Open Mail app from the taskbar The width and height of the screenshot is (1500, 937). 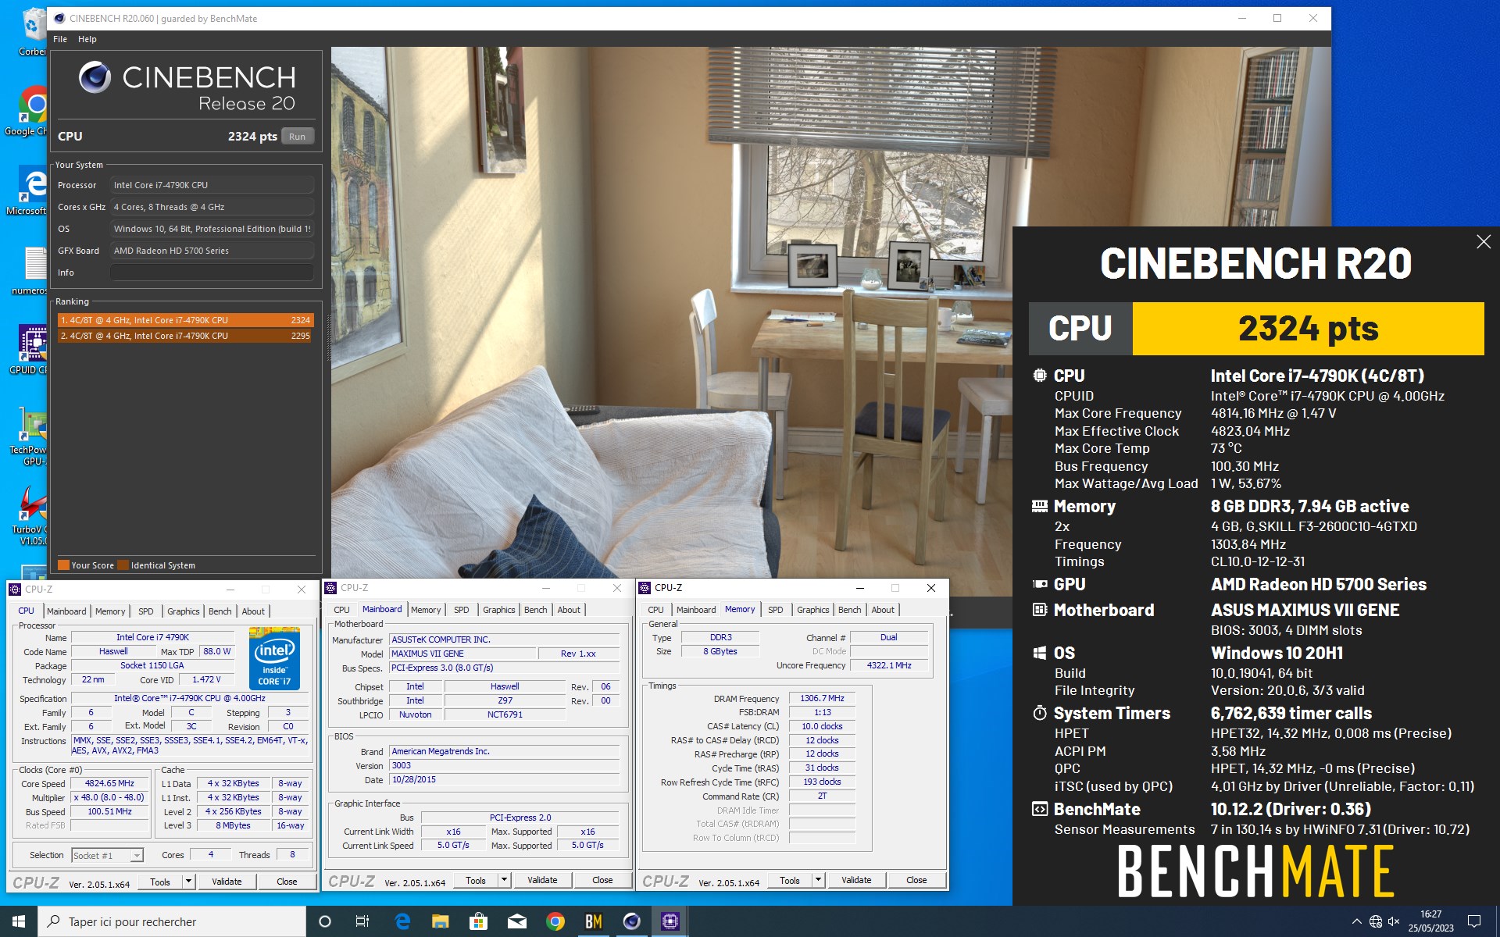(x=516, y=921)
